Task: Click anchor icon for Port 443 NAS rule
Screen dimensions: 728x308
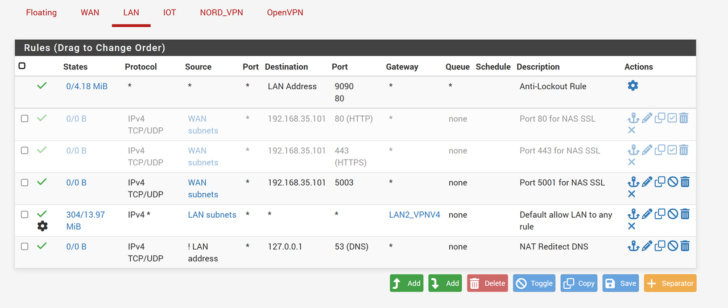Action: (x=633, y=150)
